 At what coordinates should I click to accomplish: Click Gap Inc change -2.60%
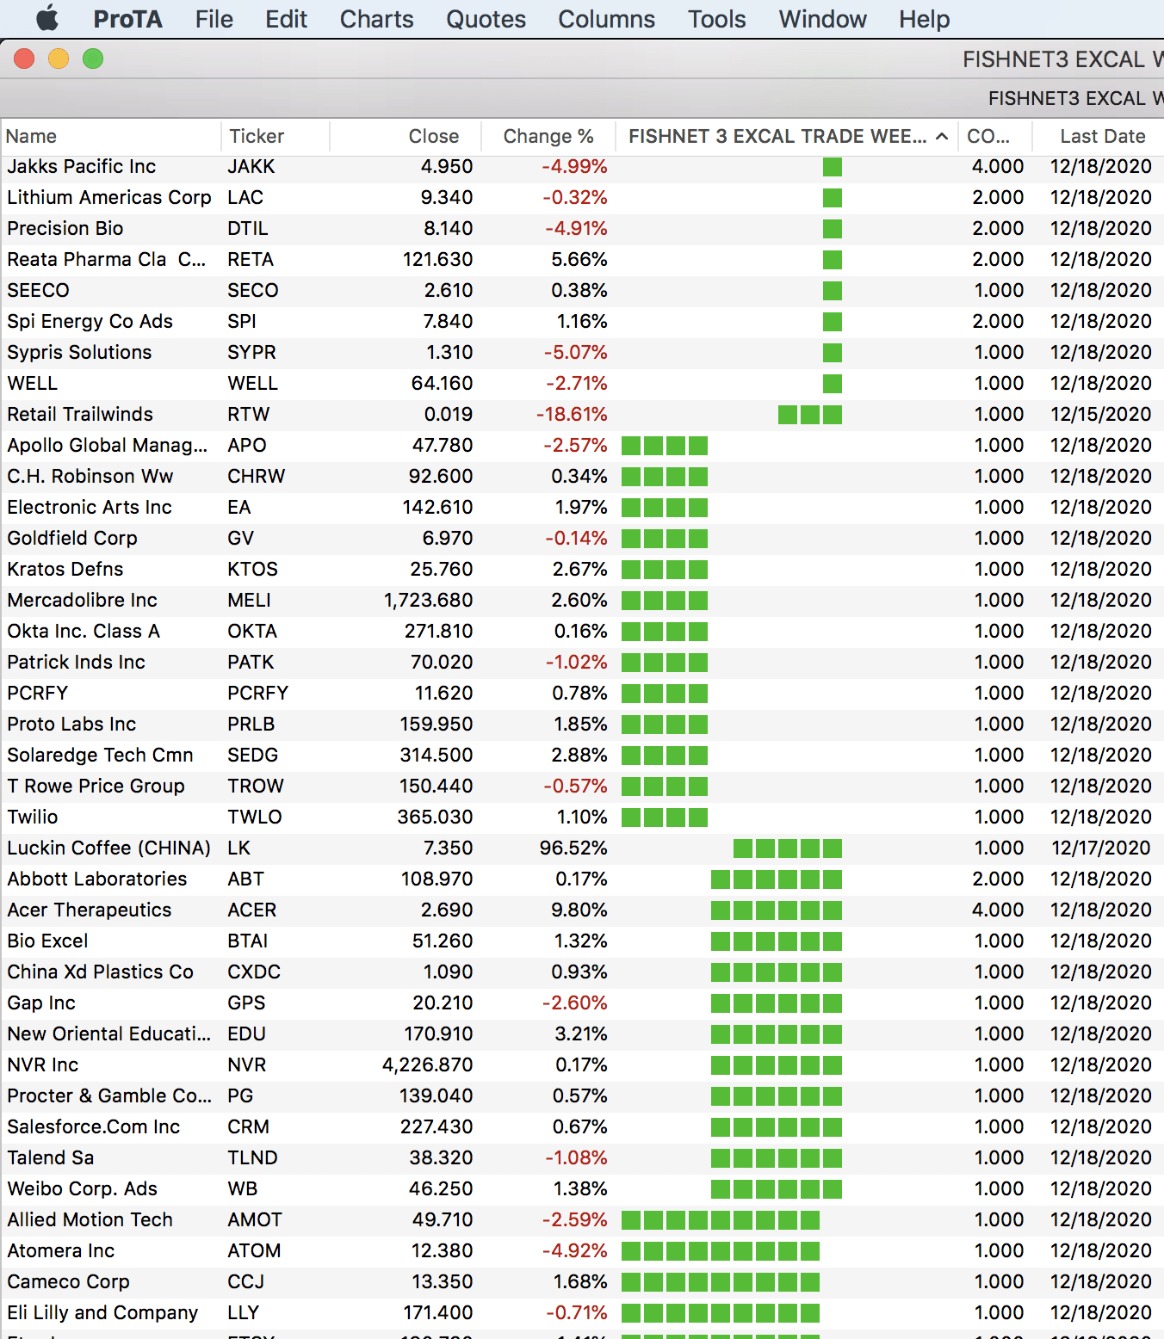pyautogui.click(x=575, y=1003)
